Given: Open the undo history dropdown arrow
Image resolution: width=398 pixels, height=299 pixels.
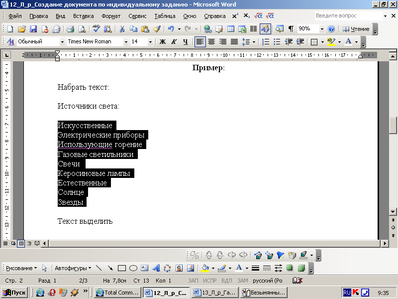Looking at the screenshot, I should click(179, 29).
